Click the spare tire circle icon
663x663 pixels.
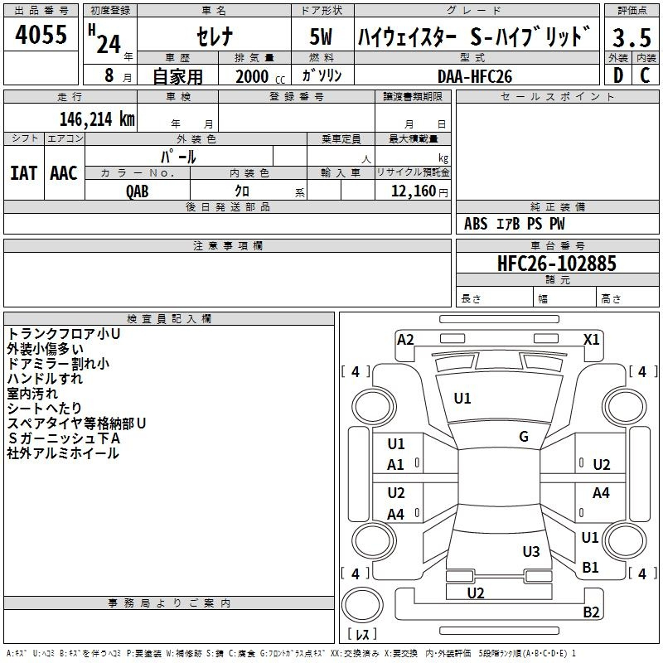point(362,605)
